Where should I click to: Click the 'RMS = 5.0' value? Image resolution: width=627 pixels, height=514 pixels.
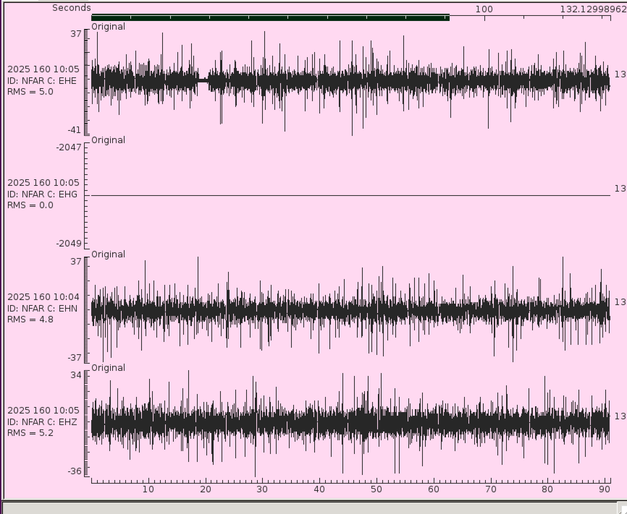point(30,92)
